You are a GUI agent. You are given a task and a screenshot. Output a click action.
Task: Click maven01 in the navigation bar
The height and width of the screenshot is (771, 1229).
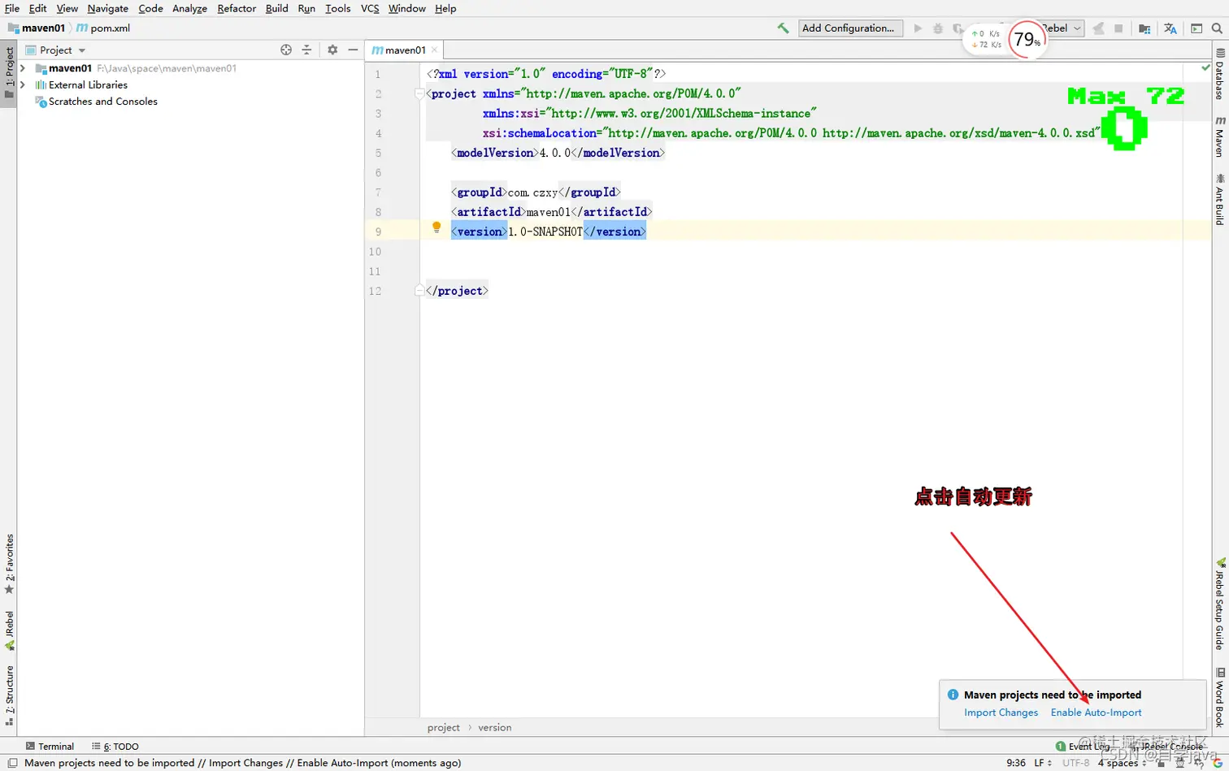[x=37, y=28]
